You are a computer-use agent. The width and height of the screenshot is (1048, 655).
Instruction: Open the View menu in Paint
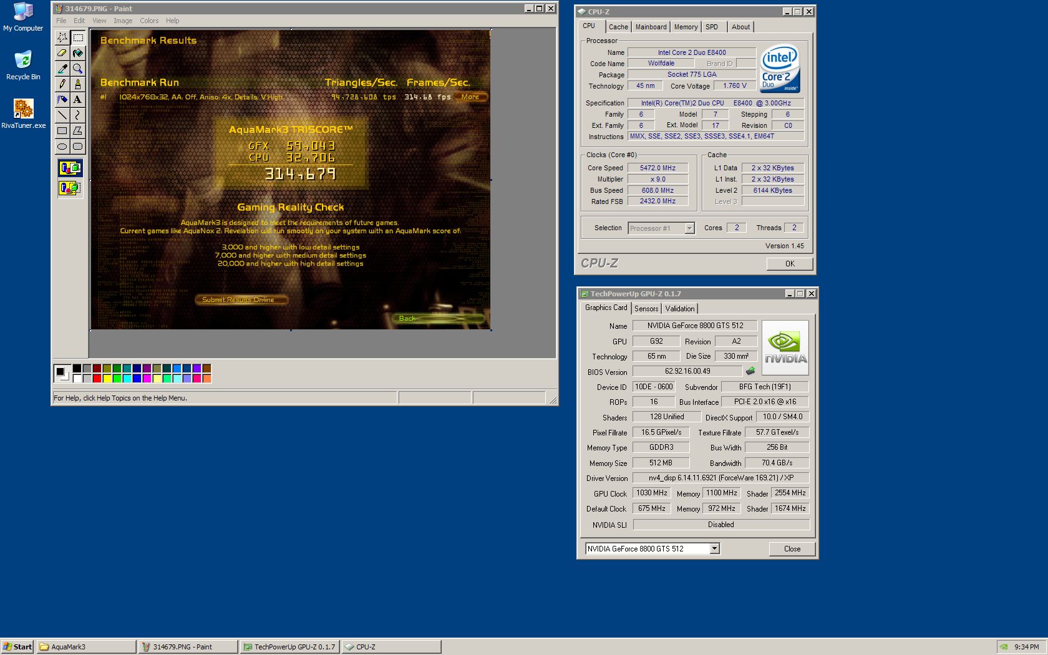99,21
